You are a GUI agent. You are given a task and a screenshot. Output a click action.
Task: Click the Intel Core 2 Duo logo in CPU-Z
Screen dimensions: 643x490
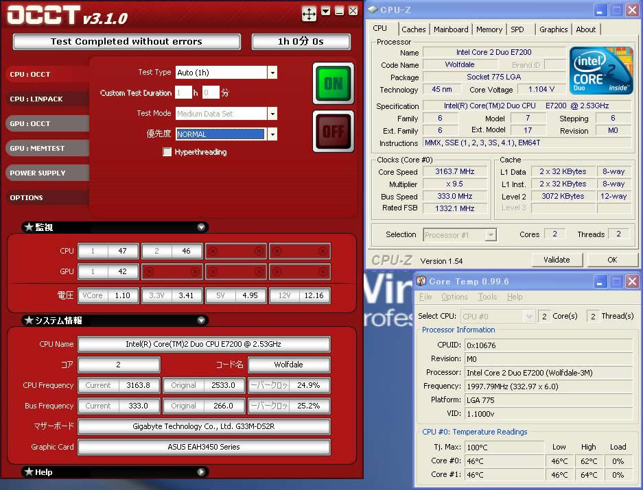(601, 71)
